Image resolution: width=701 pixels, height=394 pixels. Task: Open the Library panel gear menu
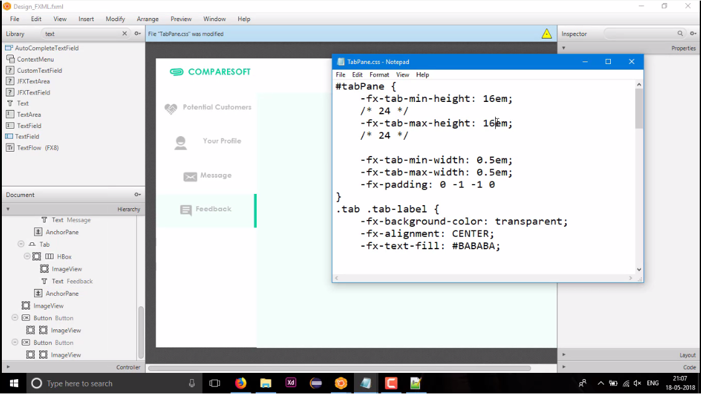pos(137,34)
